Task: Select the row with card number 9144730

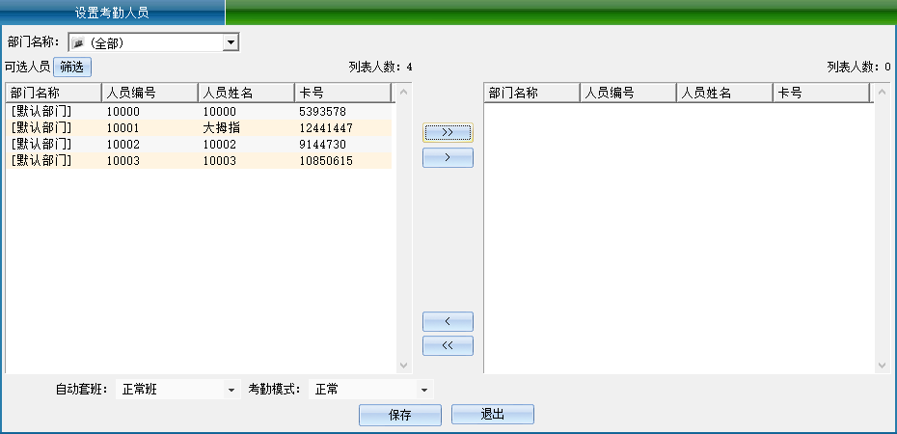Action: 193,145
